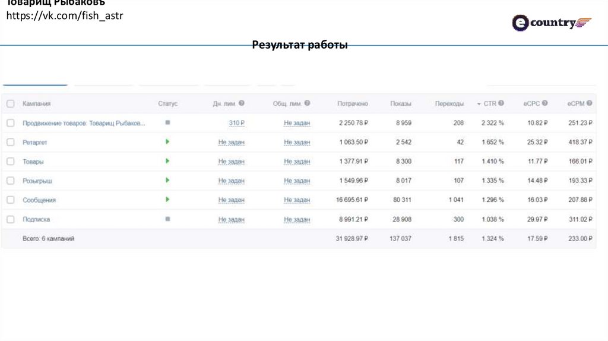Open the Розыгрыш campaign link
Image resolution: width=608 pixels, height=341 pixels.
(x=37, y=181)
